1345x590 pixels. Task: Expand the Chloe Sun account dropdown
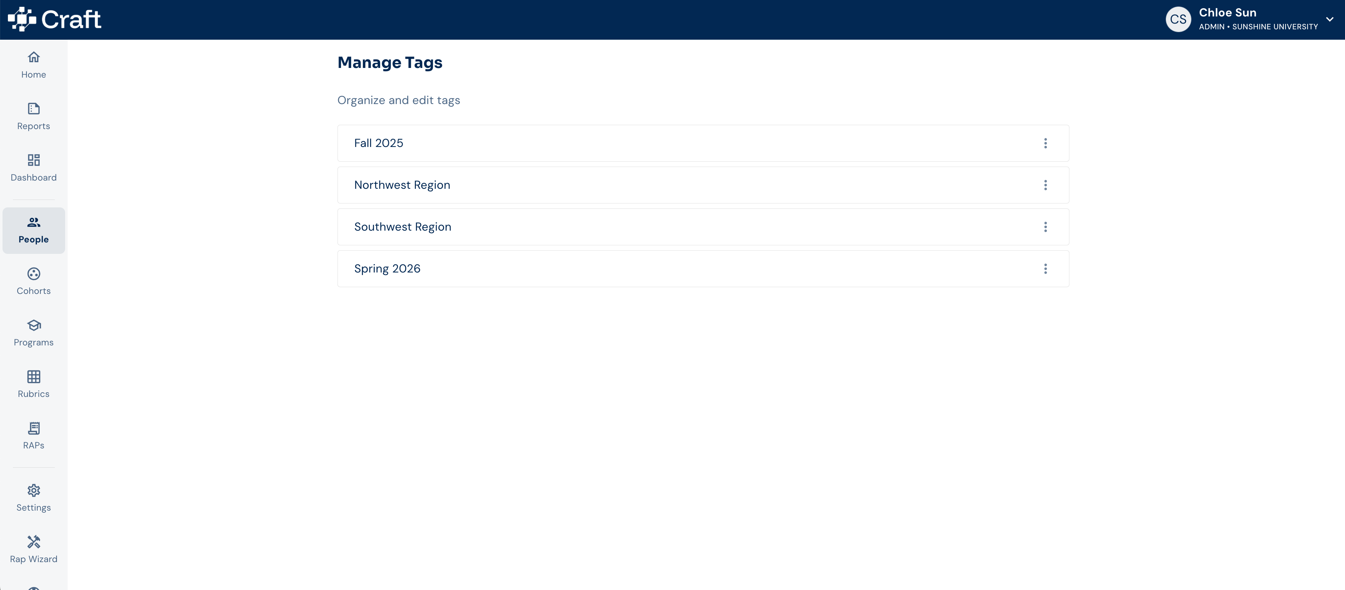1329,19
